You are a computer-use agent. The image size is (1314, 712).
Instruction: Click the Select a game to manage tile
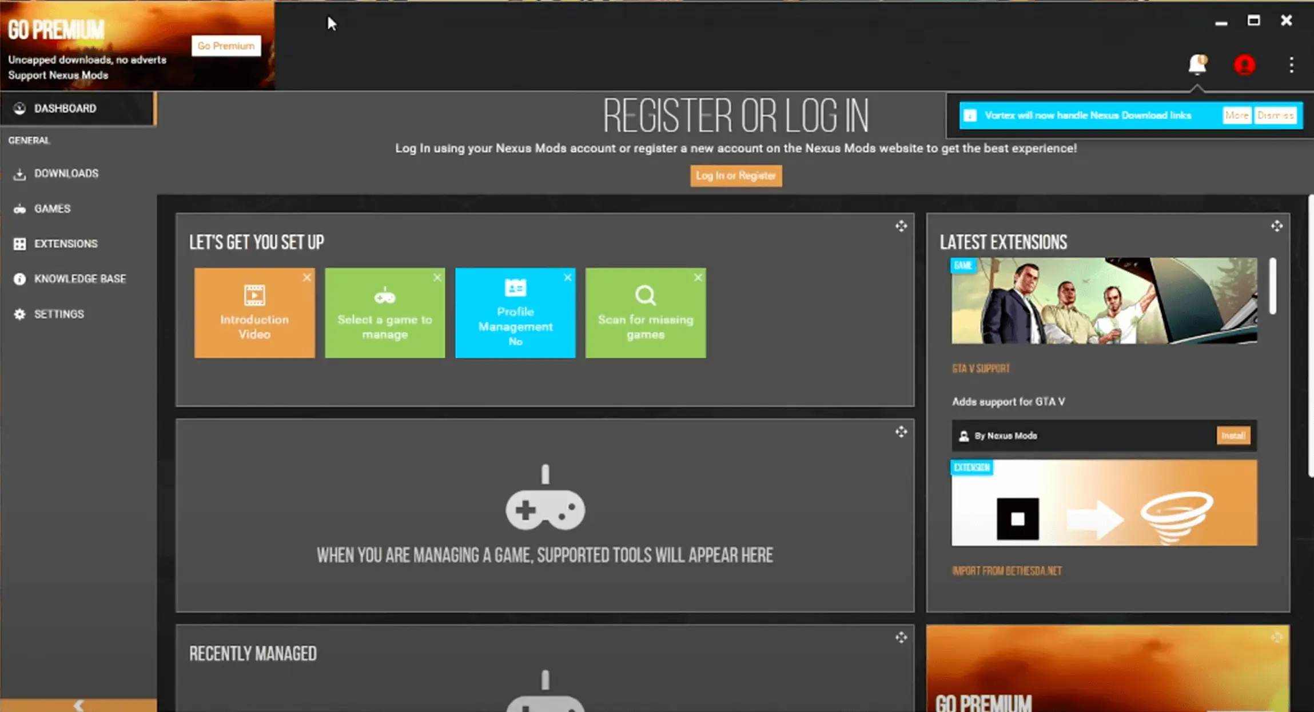385,313
